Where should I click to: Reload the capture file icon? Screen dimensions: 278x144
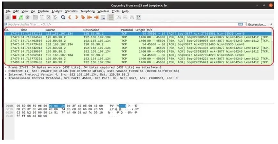(55, 17)
